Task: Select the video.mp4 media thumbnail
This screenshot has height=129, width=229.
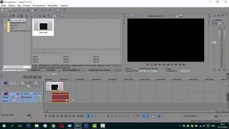Action: 43,27
